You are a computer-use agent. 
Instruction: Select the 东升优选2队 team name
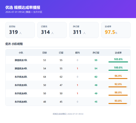[21, 77]
